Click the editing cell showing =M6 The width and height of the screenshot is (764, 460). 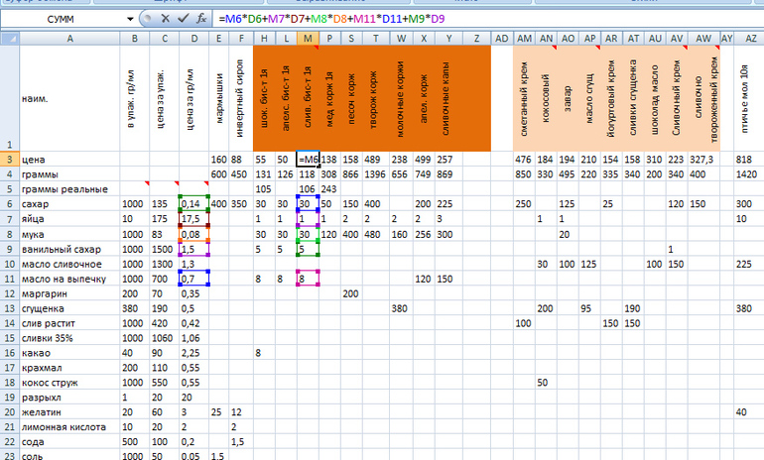coord(309,160)
